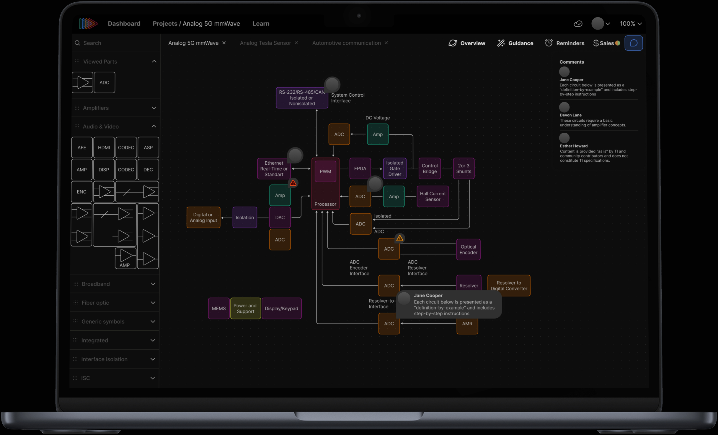Viewport: 718px width, 435px height.
Task: Pick the ASP part tile
Action: coord(148,147)
